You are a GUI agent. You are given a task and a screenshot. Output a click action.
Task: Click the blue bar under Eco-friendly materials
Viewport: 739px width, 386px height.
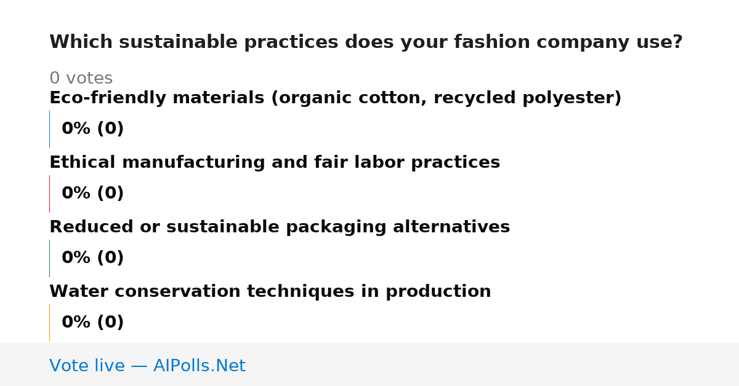[49, 129]
